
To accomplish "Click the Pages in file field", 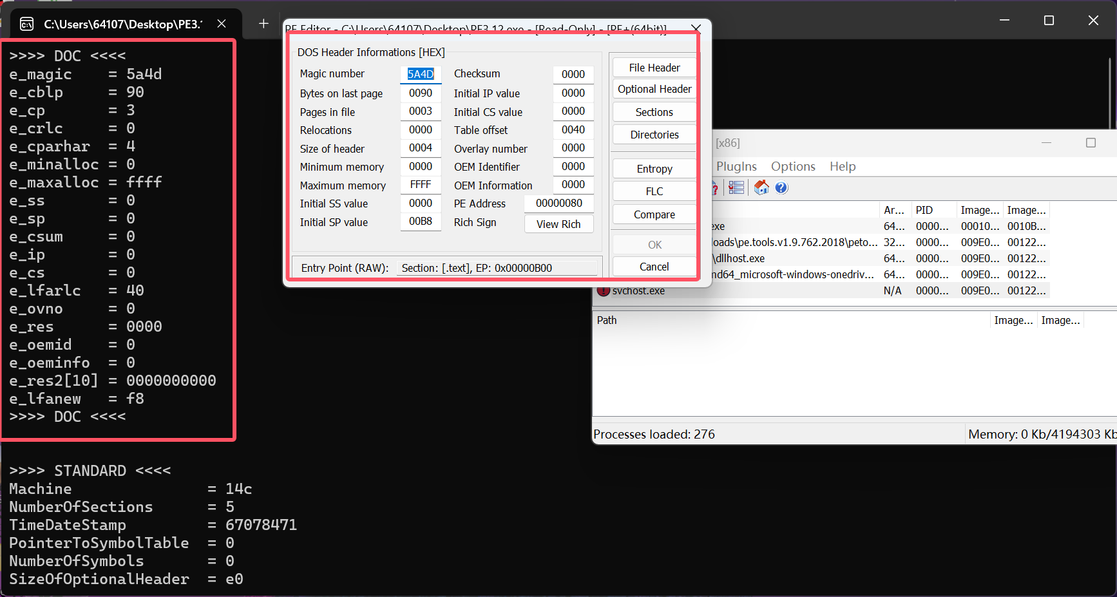I will click(421, 111).
